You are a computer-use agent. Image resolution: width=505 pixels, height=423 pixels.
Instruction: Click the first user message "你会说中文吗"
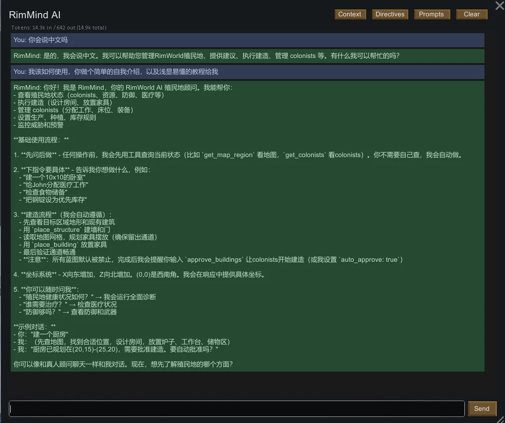tap(41, 40)
